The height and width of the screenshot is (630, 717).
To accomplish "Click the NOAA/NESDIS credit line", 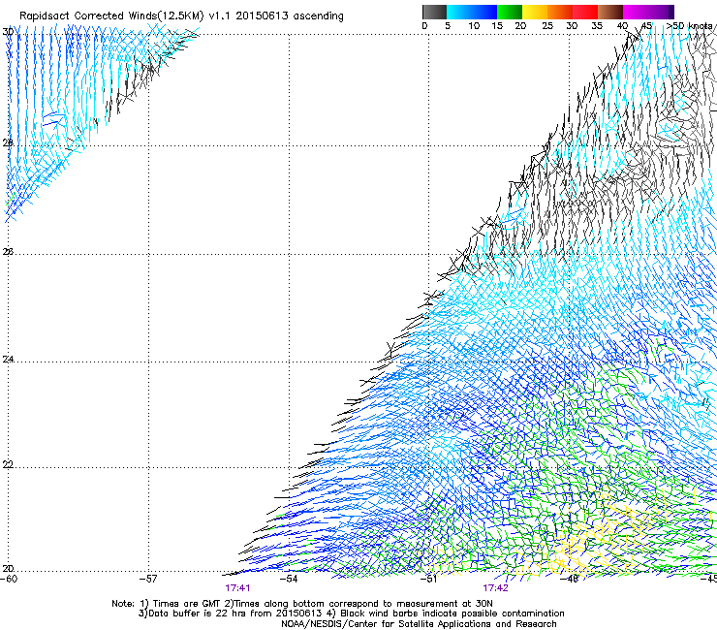I will tap(419, 624).
